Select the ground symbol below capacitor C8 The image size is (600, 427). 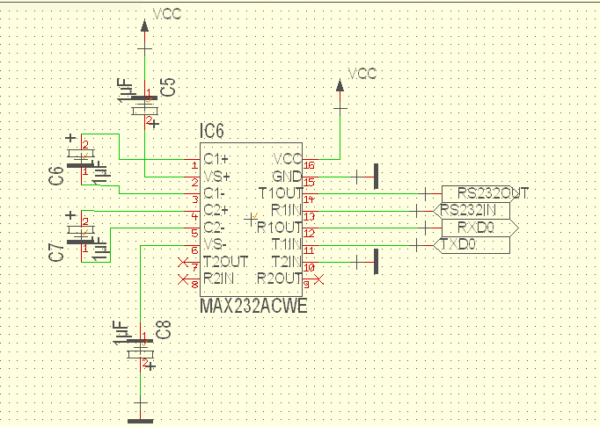(141, 421)
